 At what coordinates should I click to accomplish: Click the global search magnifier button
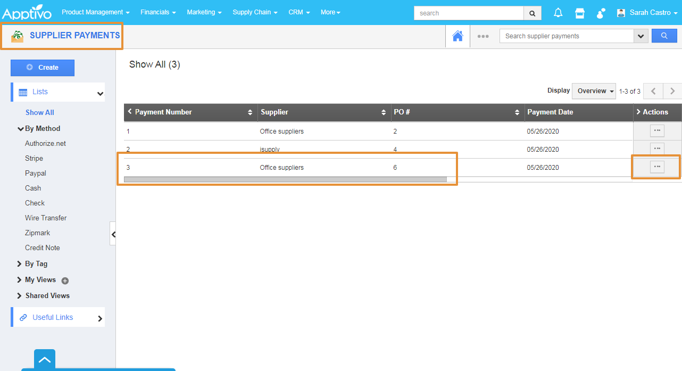533,13
